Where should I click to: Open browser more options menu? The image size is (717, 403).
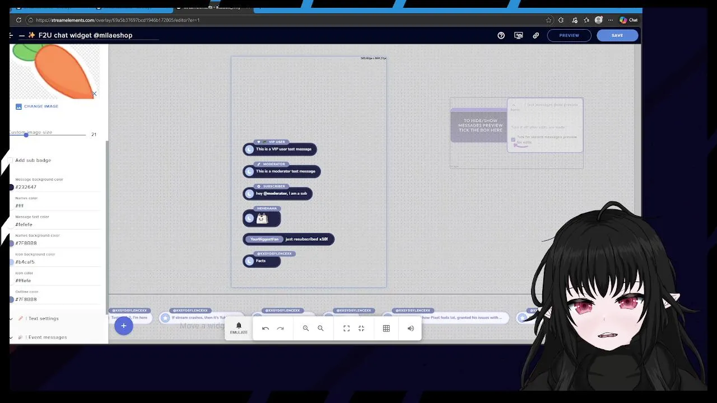point(611,20)
